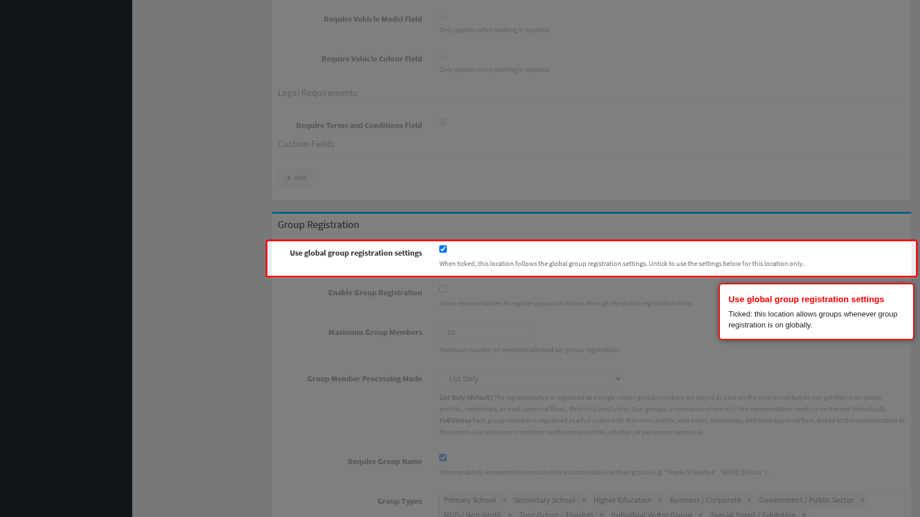Click the Maximum Group Members label

pyautogui.click(x=375, y=332)
